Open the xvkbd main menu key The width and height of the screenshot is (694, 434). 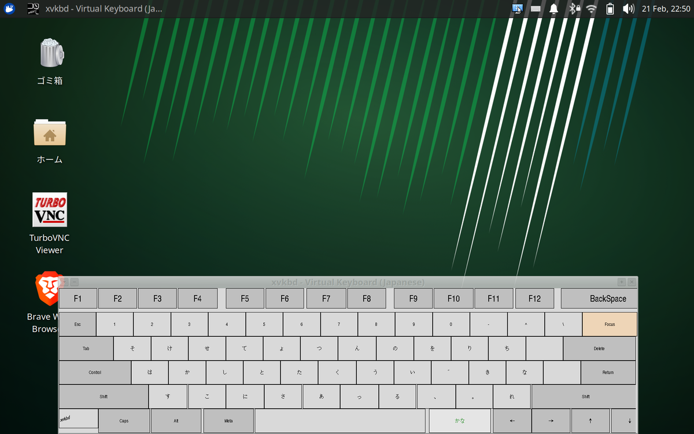coord(78,418)
